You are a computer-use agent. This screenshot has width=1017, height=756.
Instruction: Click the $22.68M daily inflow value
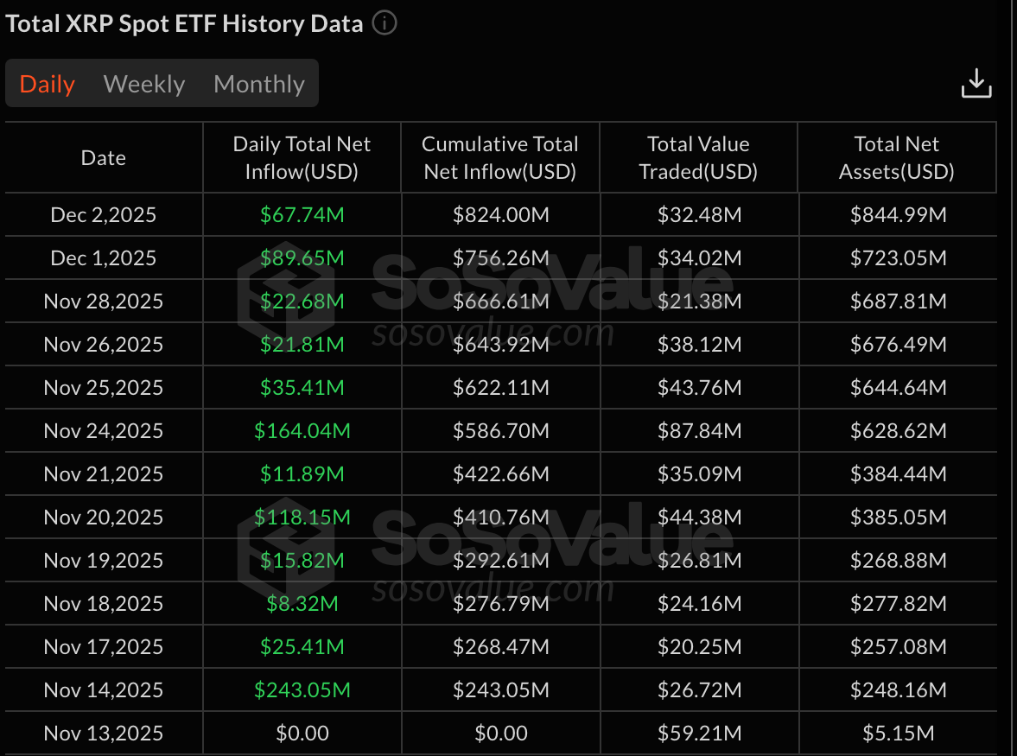[302, 301]
